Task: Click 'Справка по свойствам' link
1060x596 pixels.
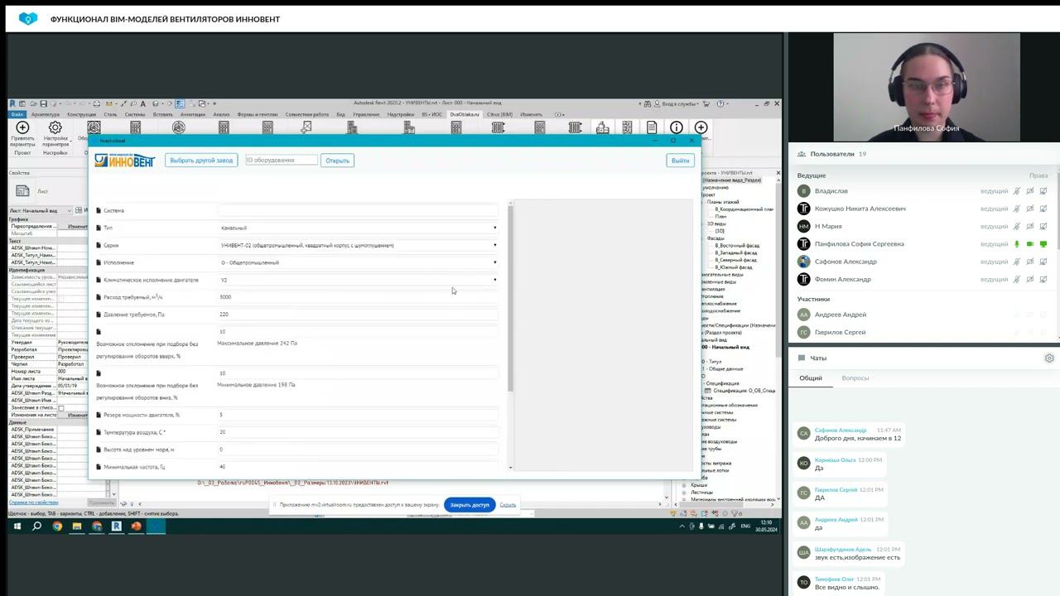Action: pos(34,502)
